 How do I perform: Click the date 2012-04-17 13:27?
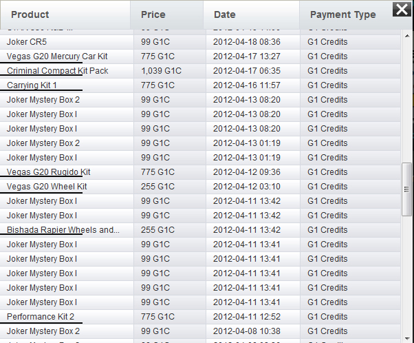(x=247, y=56)
